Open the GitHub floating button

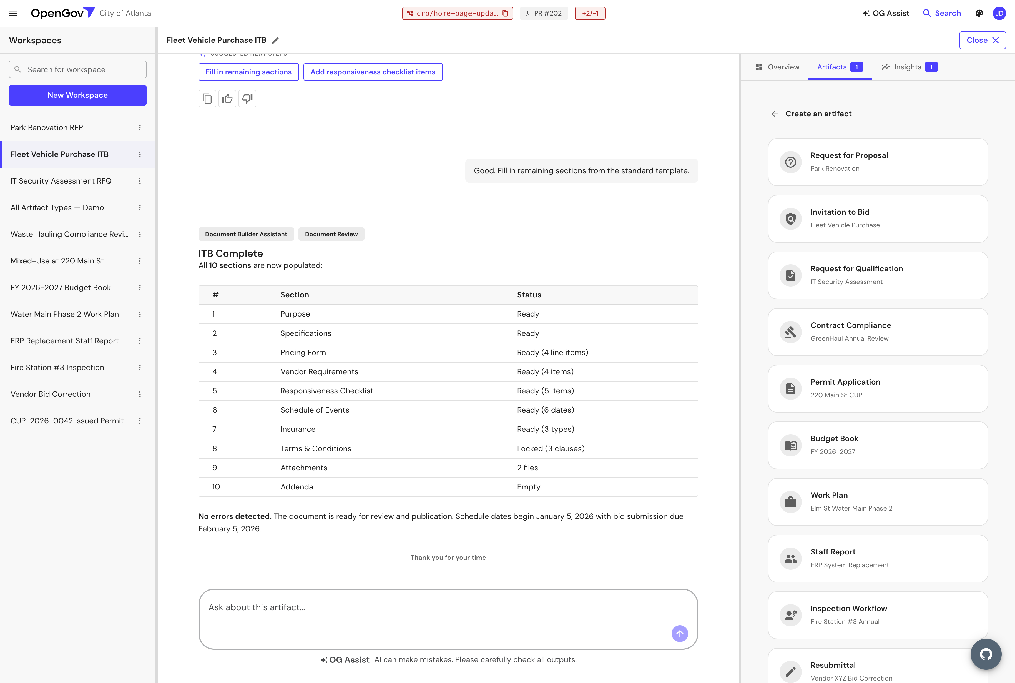[986, 654]
